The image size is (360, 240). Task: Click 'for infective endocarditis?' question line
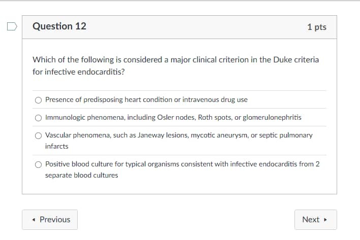click(79, 72)
